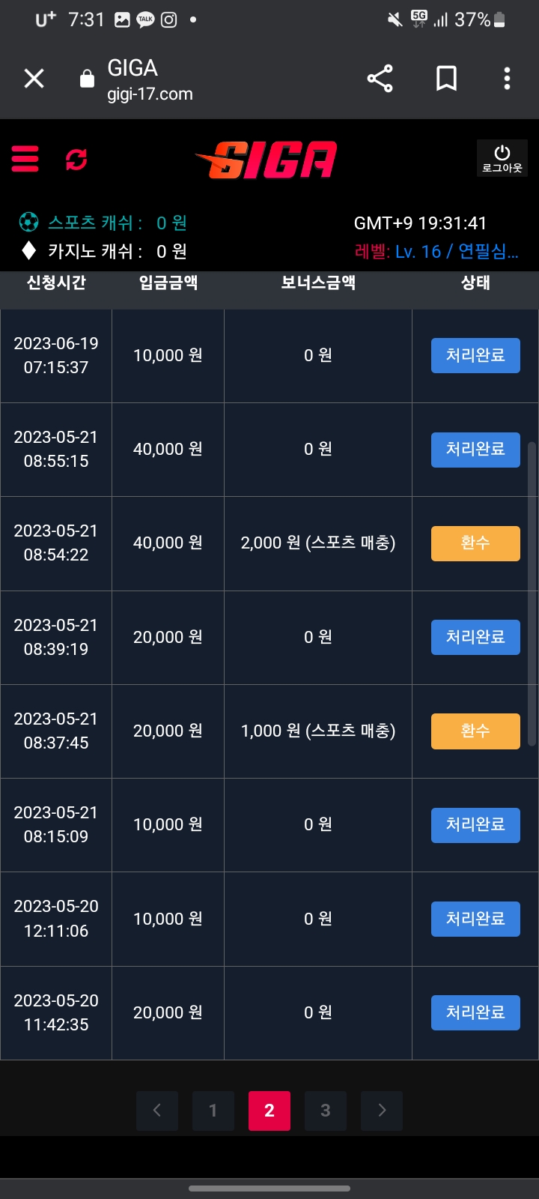Tap the red refresh icon

(x=76, y=159)
